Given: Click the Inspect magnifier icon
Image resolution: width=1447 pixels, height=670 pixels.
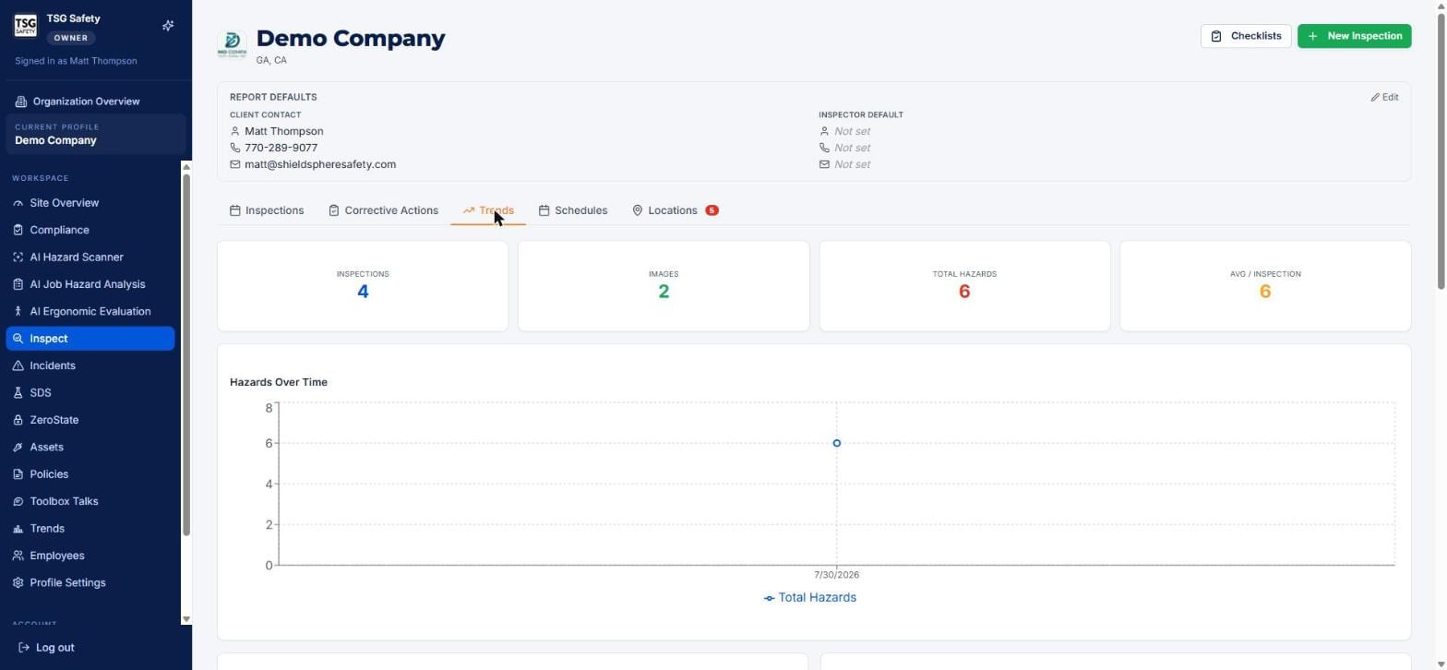Looking at the screenshot, I should coord(18,339).
